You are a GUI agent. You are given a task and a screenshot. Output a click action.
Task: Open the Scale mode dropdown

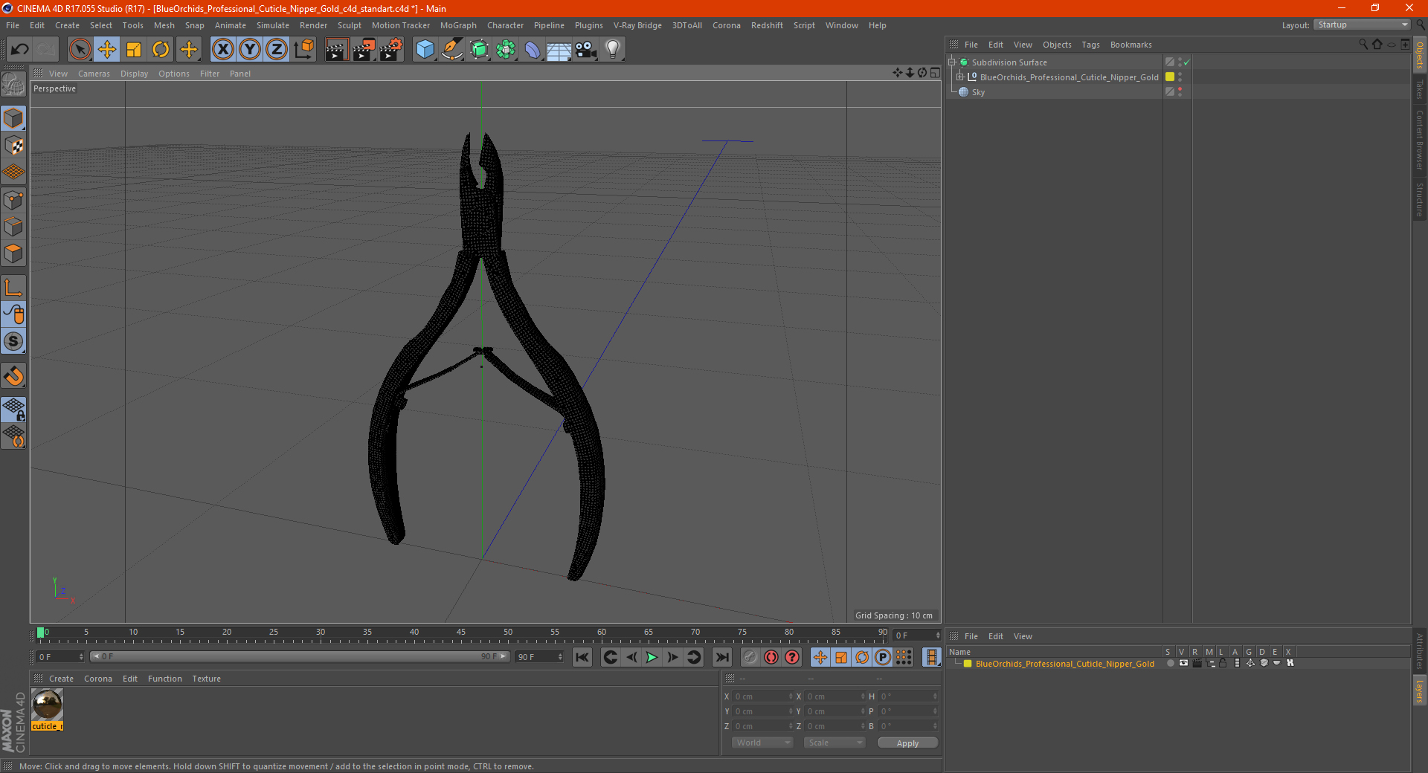(x=834, y=743)
